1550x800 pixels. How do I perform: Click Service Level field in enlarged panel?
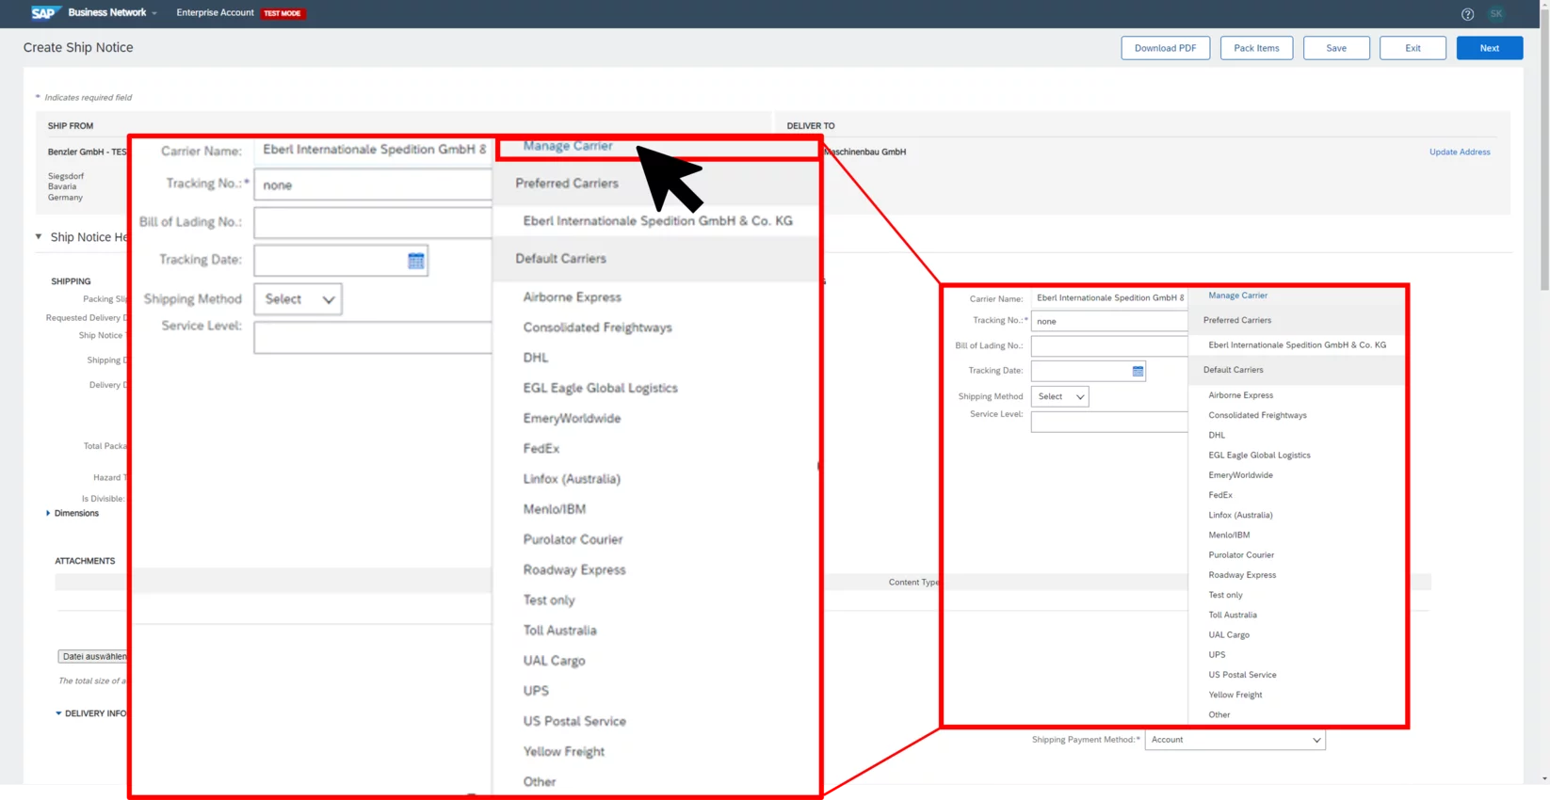point(374,338)
